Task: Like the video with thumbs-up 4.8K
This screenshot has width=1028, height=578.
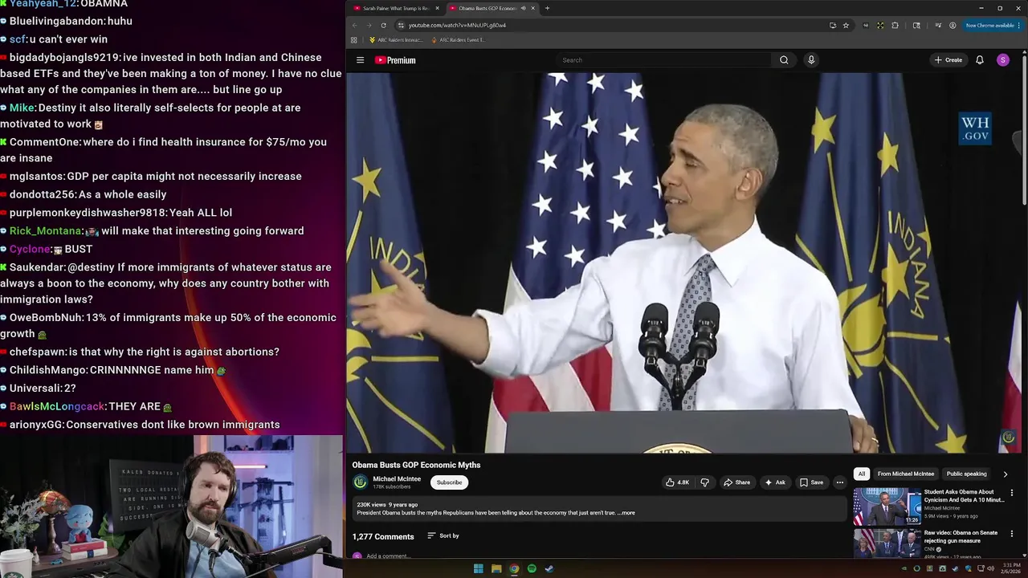Action: 677,482
